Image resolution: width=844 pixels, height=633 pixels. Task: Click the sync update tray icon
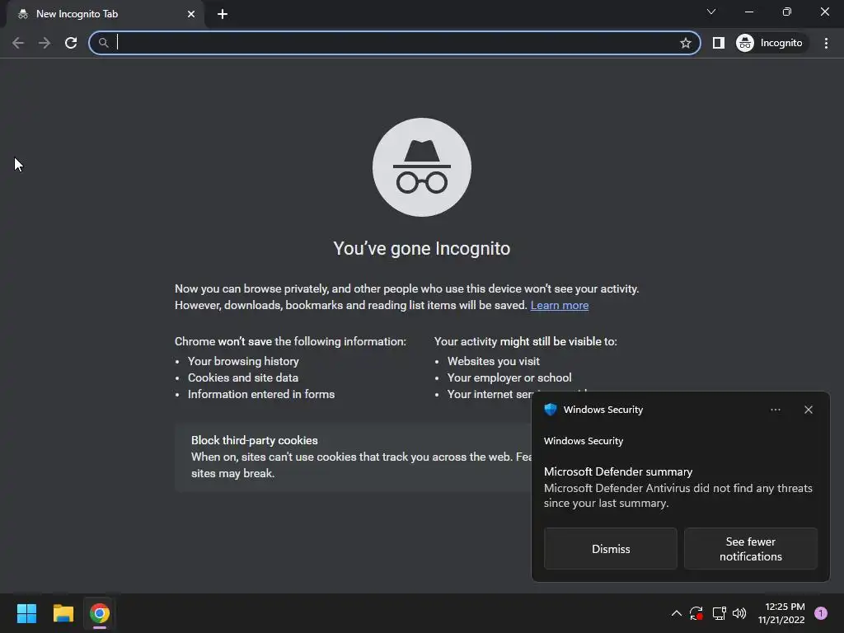[x=696, y=613]
